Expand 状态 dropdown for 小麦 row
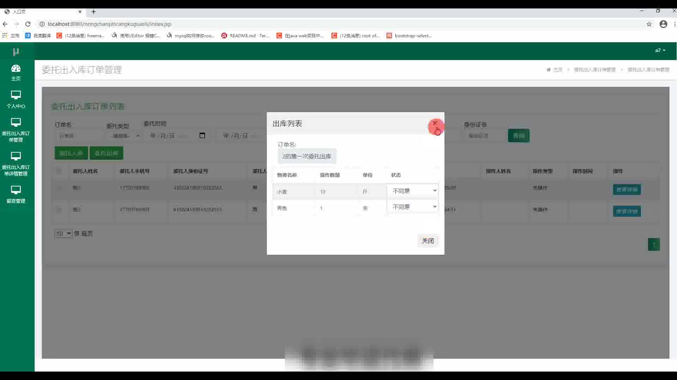The image size is (677, 380). 413,191
